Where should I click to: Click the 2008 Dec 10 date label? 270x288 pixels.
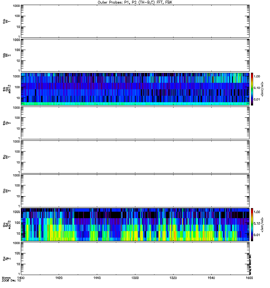point(12,281)
